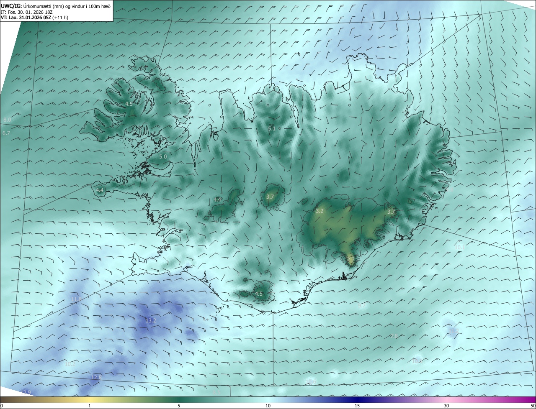Click the 7.8 map value
536x409 pixels.
click(x=394, y=336)
